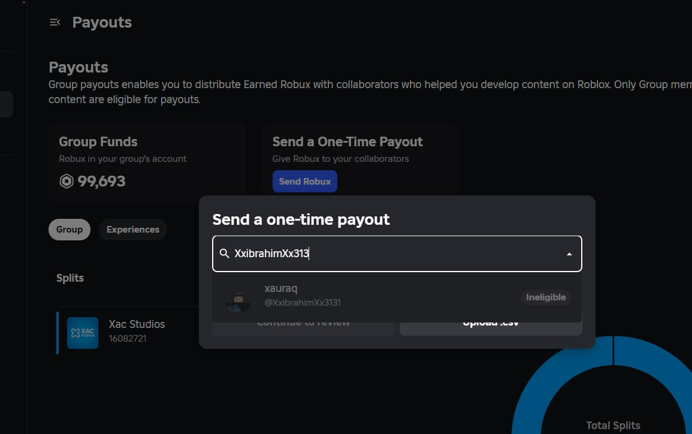Click the @XxibrahimXx3131 username text

303,303
